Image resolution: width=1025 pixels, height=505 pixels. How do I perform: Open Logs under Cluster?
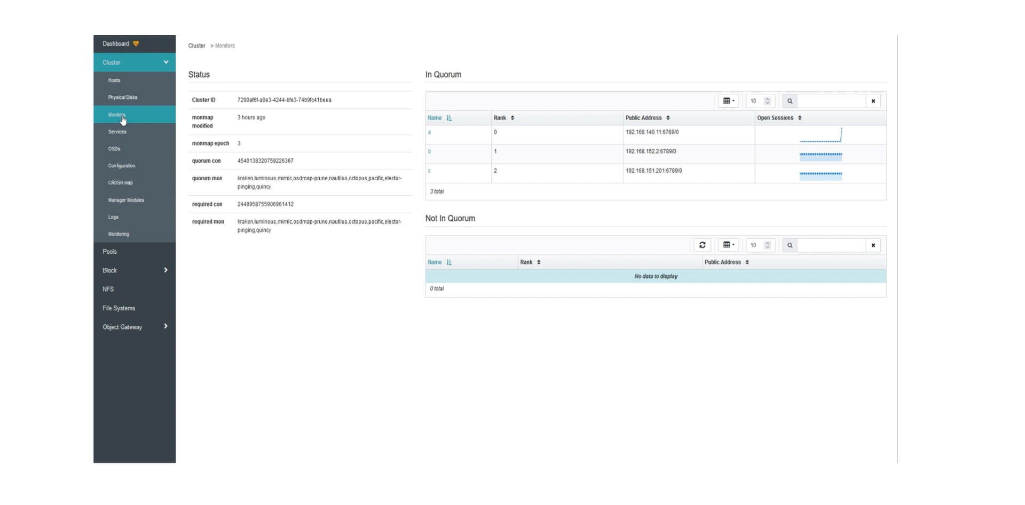[x=113, y=217]
